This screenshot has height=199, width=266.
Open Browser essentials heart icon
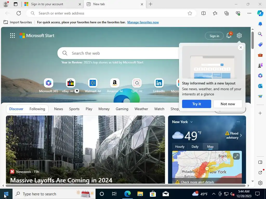point(238,13)
